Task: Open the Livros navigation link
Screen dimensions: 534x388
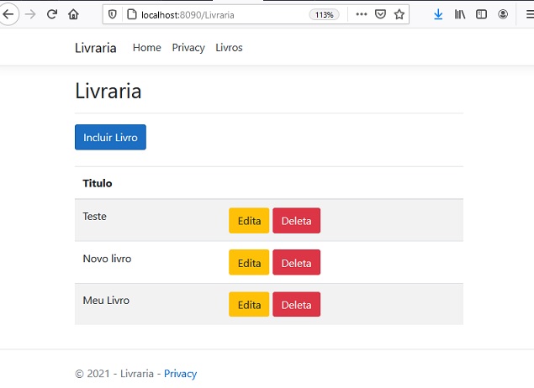Action: coord(229,48)
